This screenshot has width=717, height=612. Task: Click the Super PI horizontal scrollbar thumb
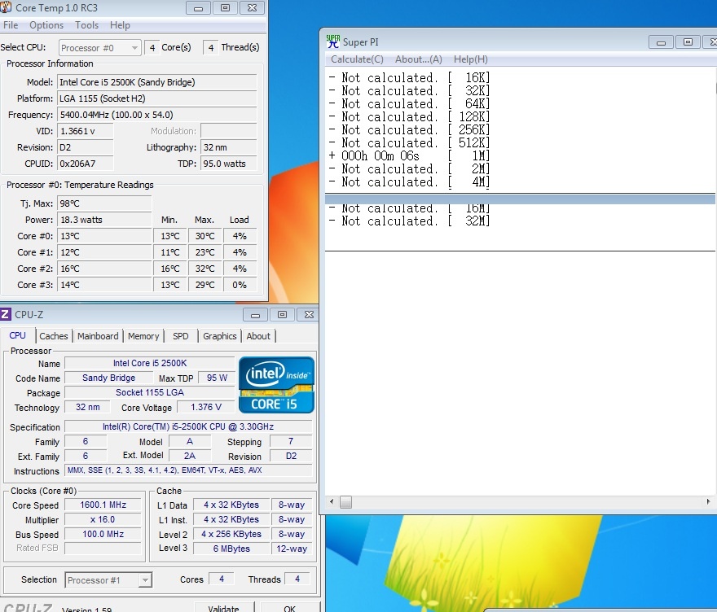[x=346, y=502]
